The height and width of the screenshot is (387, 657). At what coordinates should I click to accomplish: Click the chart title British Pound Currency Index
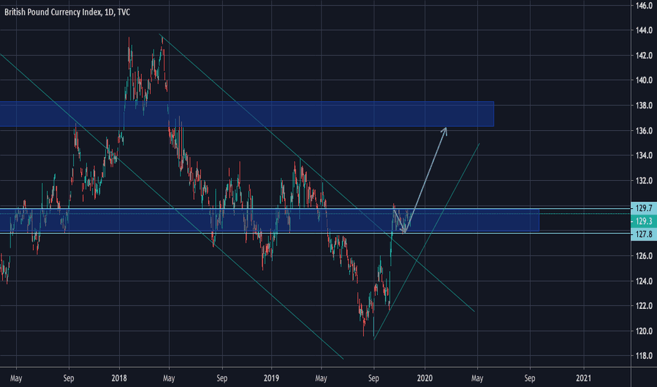click(67, 12)
